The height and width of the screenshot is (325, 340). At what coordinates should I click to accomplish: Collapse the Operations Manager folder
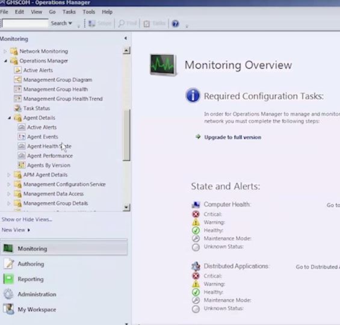tap(6, 61)
